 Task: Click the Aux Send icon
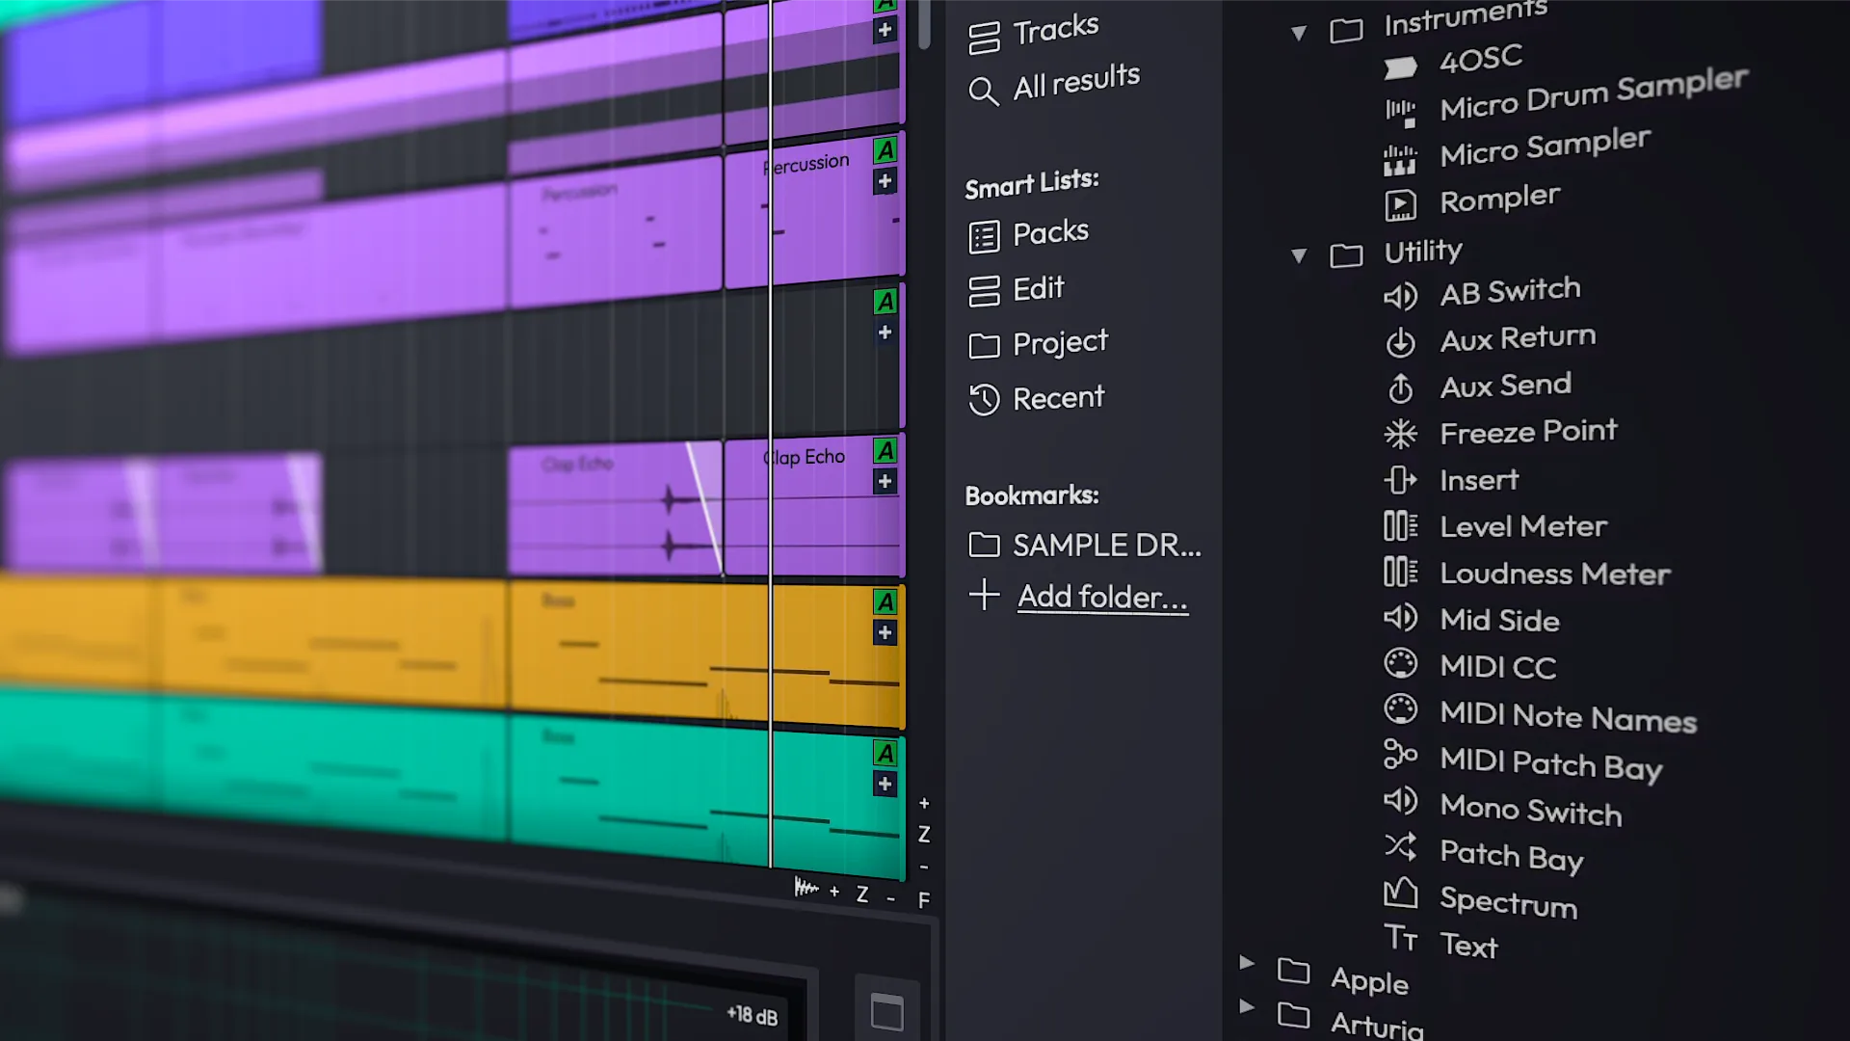(1400, 388)
